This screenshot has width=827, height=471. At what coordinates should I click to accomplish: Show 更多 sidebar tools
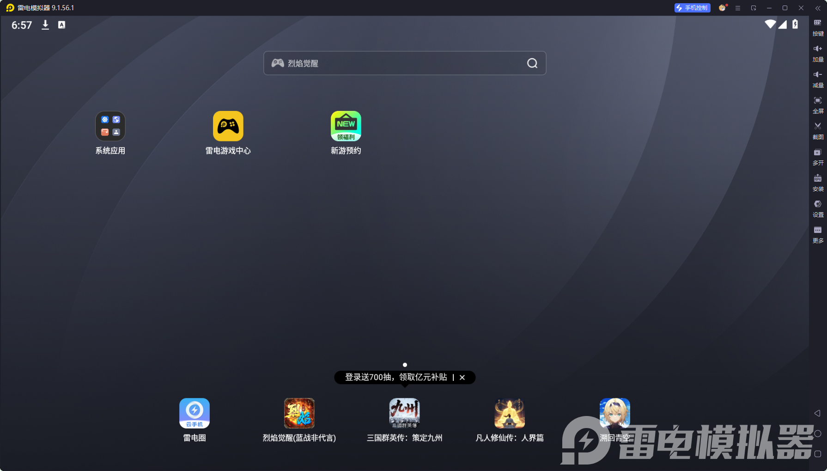tap(818, 234)
